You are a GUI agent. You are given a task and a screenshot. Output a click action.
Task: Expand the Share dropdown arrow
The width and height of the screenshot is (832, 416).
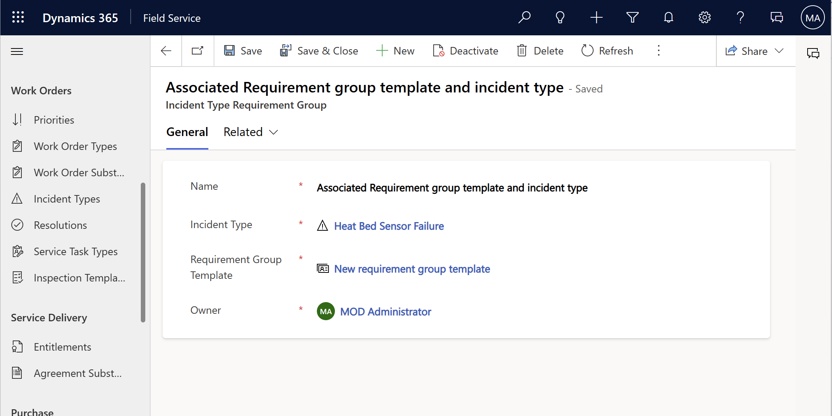[x=779, y=51]
